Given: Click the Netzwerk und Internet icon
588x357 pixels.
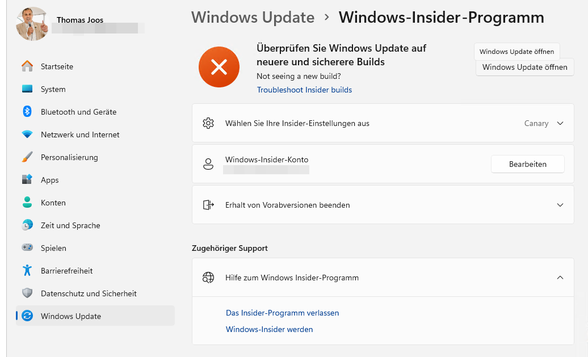Looking at the screenshot, I should (27, 135).
